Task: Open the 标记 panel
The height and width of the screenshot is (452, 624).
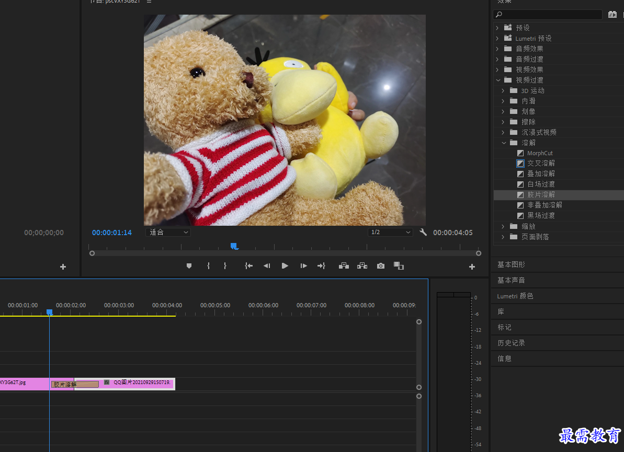Action: click(504, 327)
